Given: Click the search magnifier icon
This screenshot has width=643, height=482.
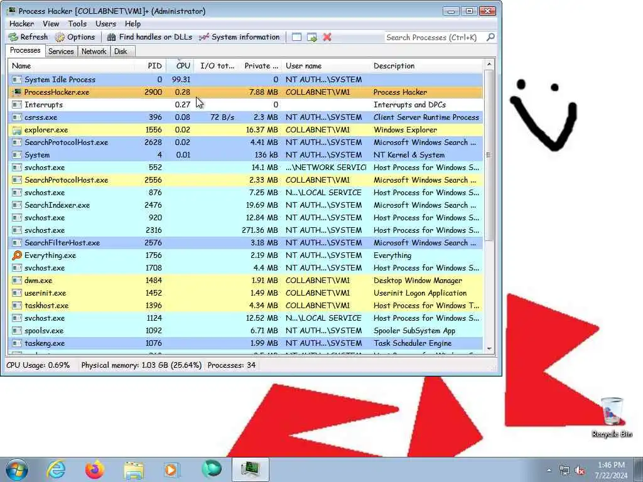Looking at the screenshot, I should click(490, 37).
